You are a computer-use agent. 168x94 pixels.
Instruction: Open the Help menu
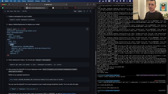pos(49,1)
